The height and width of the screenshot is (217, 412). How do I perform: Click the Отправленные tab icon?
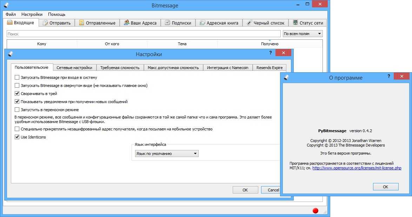[x=81, y=23]
